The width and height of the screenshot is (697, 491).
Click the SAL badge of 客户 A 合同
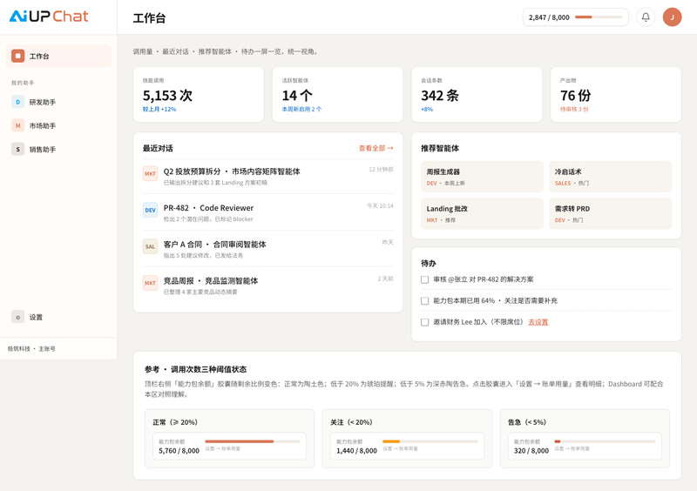point(150,246)
